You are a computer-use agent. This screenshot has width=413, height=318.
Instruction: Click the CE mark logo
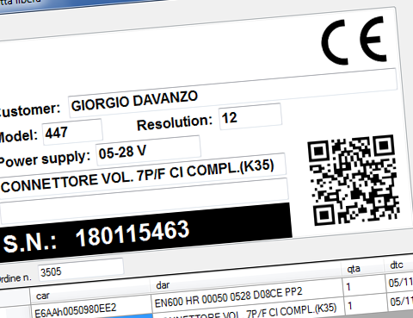coord(354,41)
